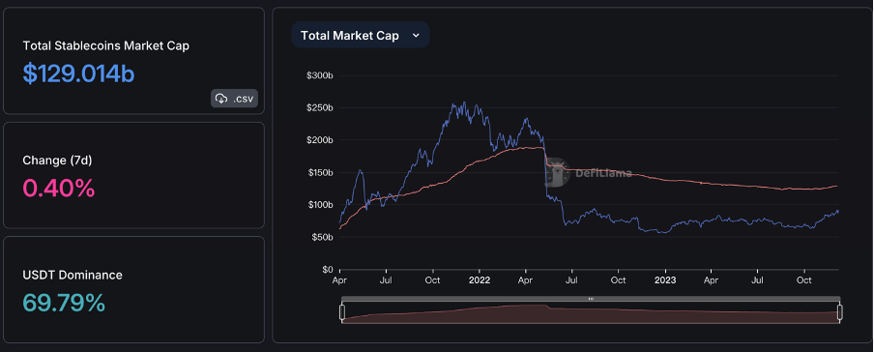Select the 0.40% change (7d) value
The image size is (874, 352).
[x=59, y=188]
